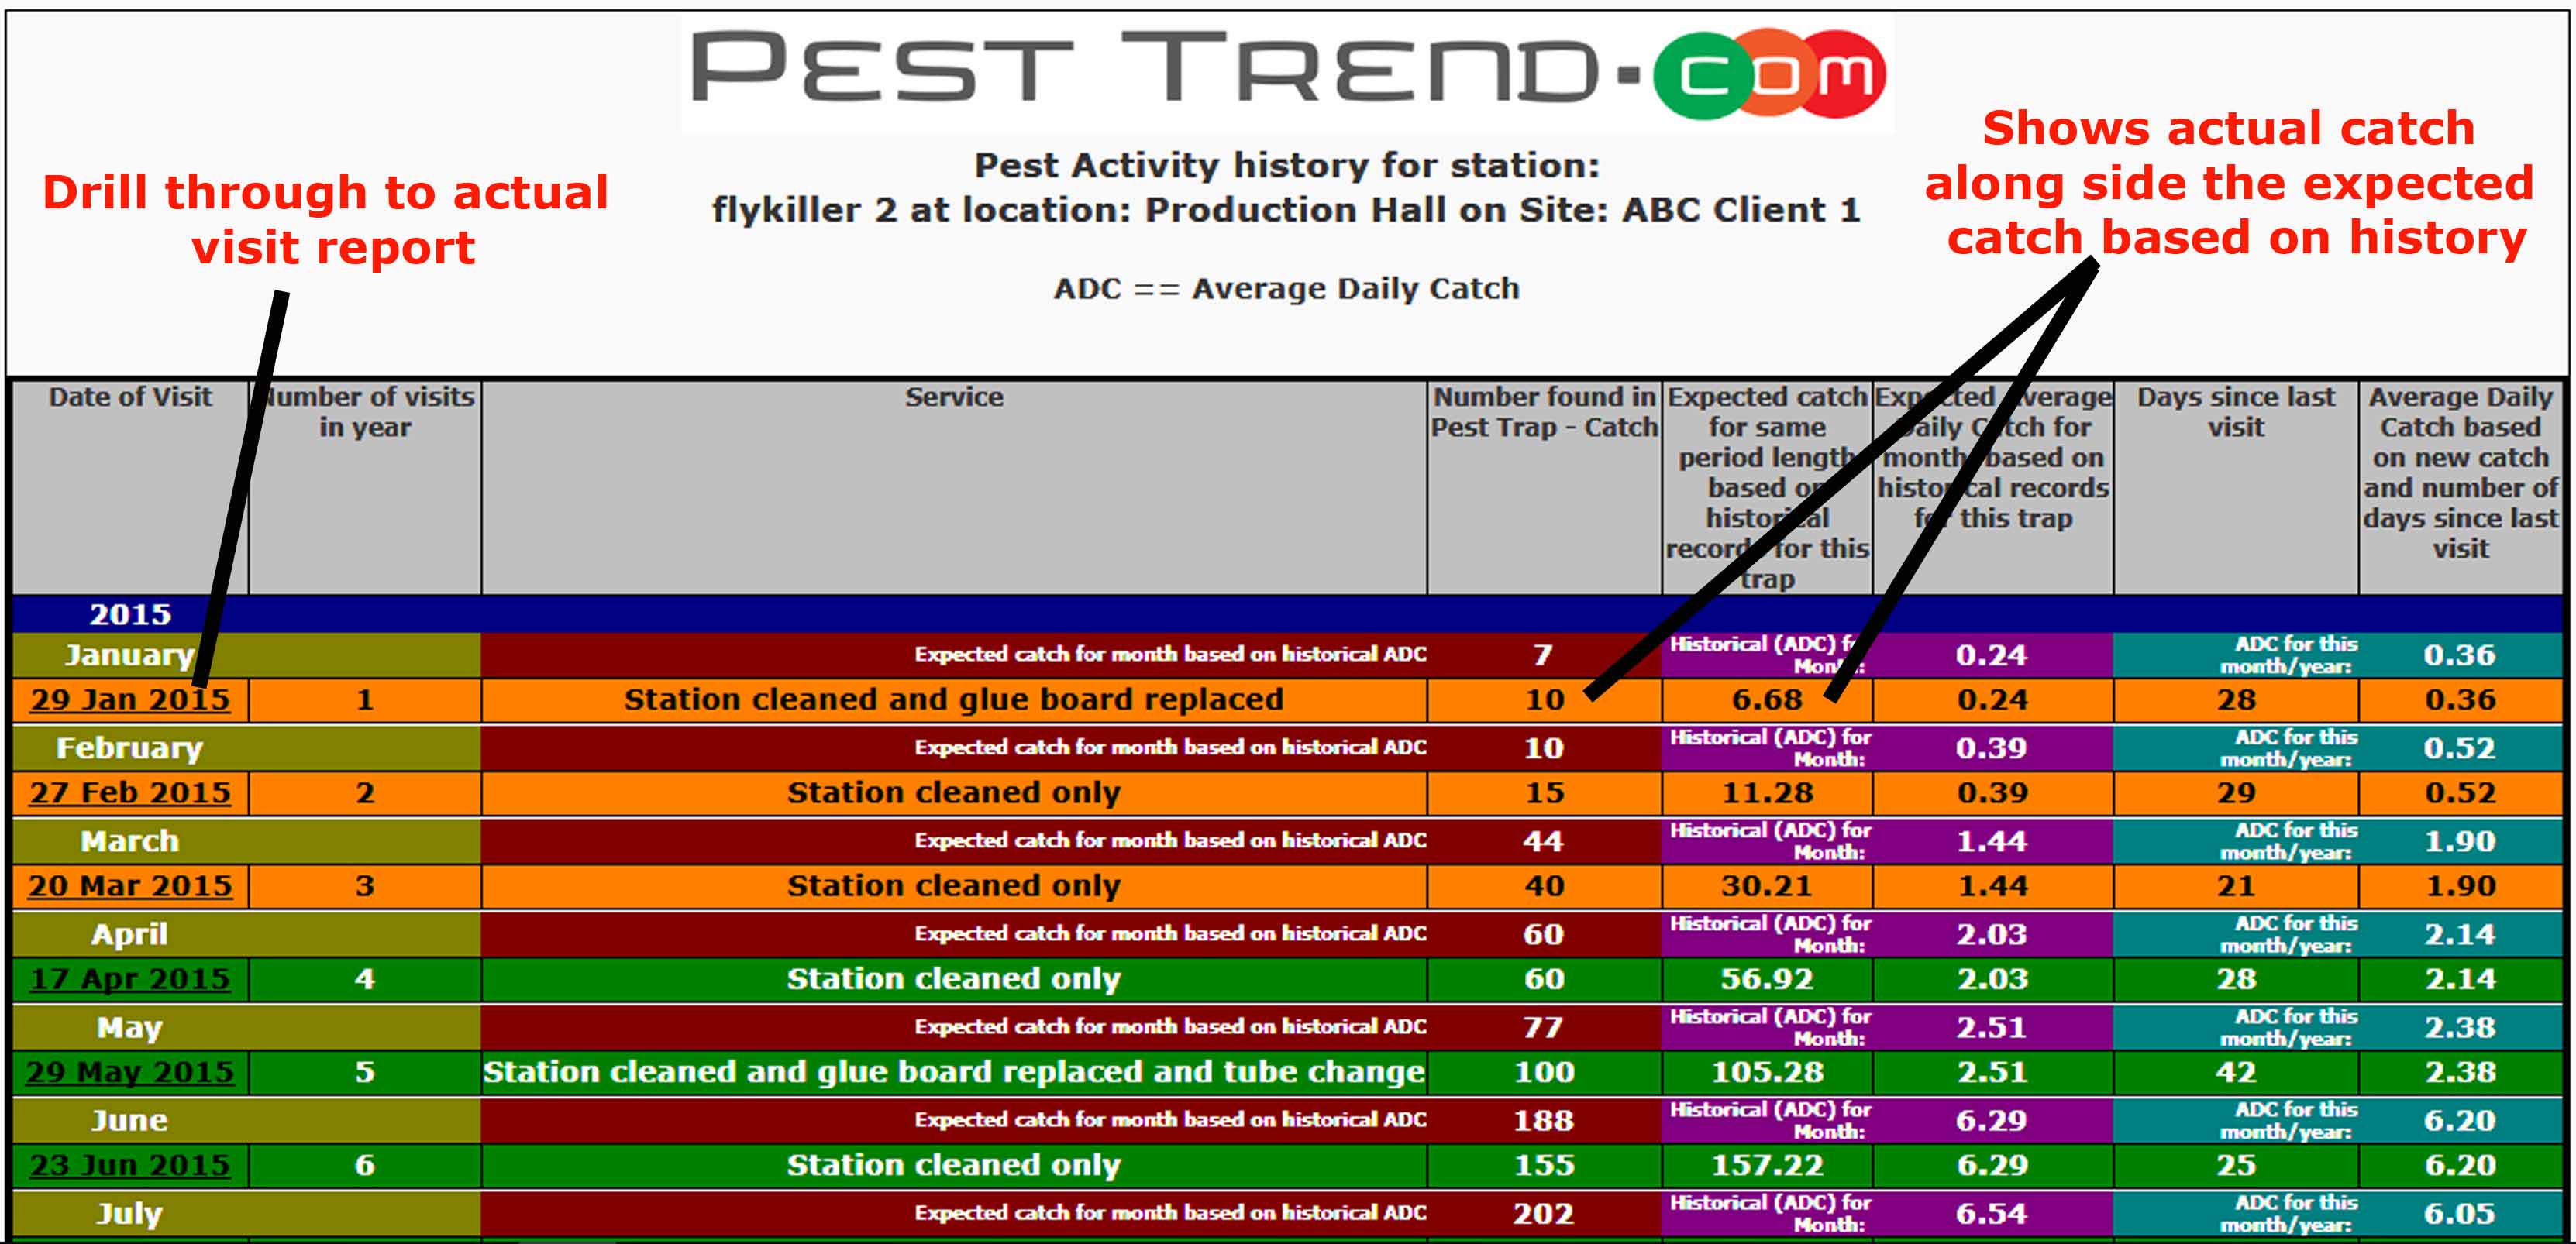Click expected catch value 30.21

pos(1767,885)
